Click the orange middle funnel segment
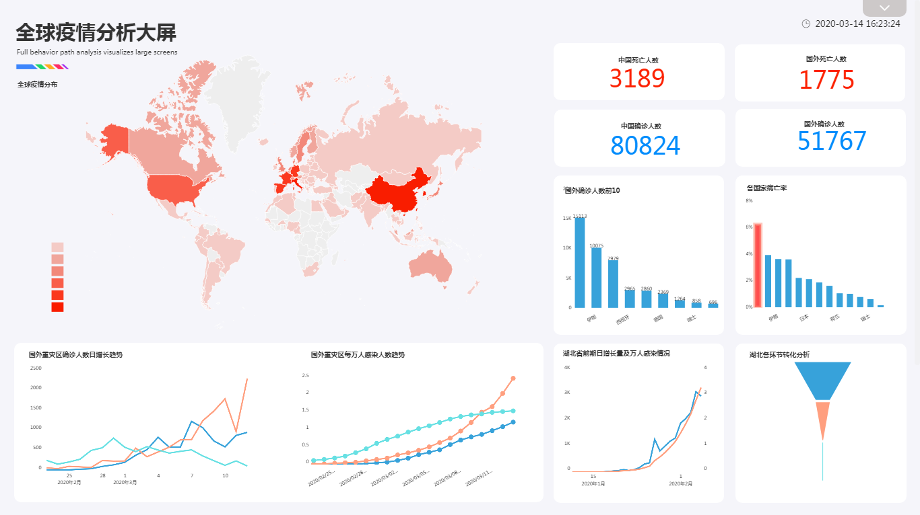Image resolution: width=920 pixels, height=515 pixels. [x=822, y=417]
